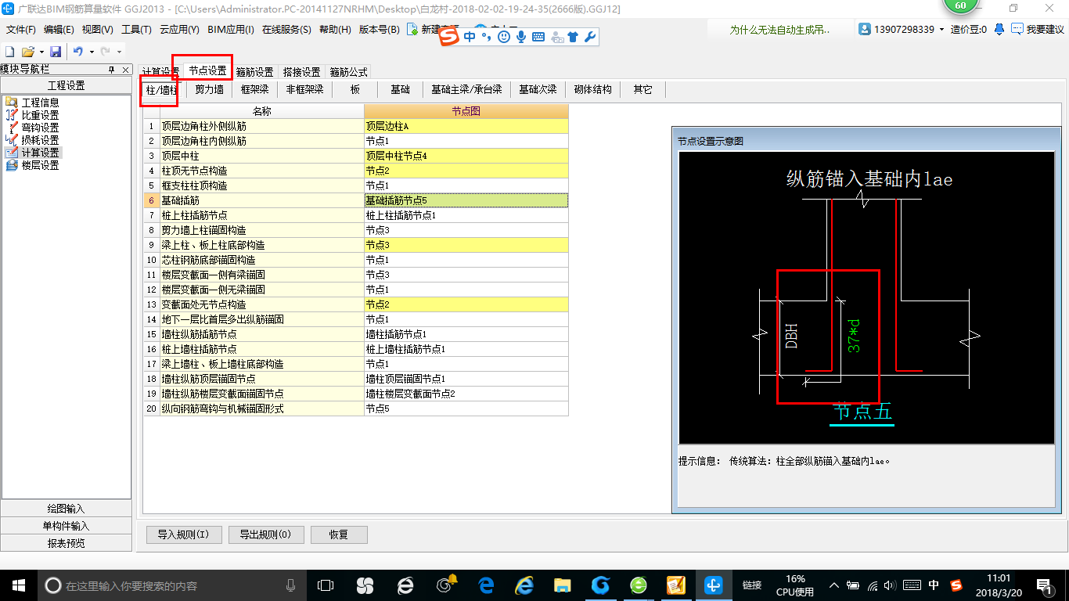1069x601 pixels.
Task: Click the 导出规则(O) button
Action: (265, 535)
